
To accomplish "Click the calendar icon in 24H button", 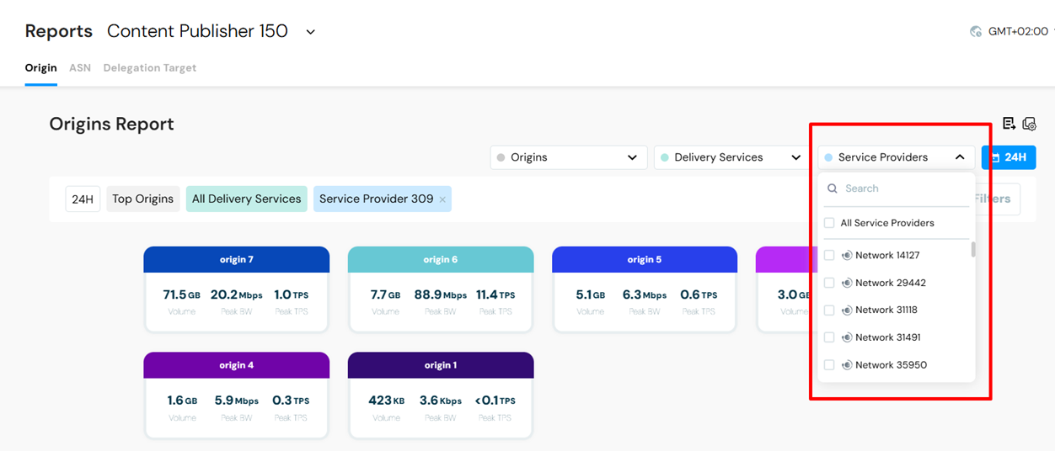I will pos(995,157).
